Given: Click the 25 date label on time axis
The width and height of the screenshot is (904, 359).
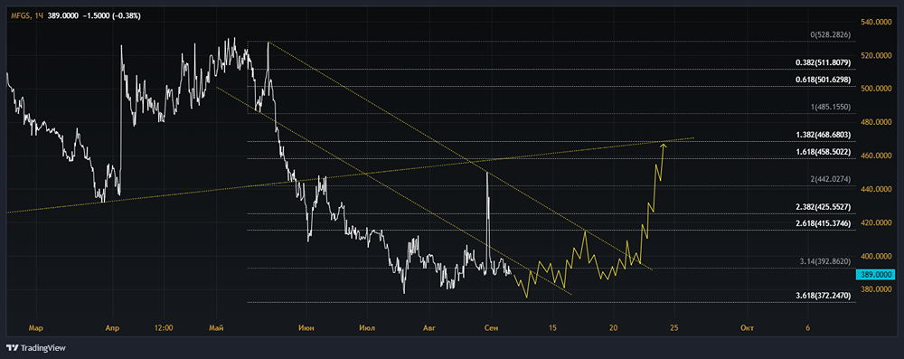Looking at the screenshot, I should pos(674,328).
